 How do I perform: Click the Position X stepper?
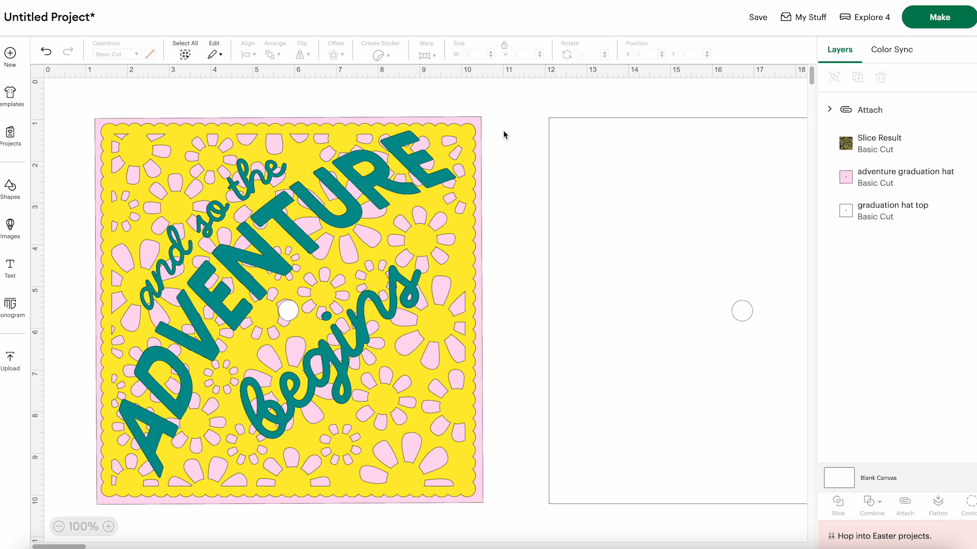[x=662, y=54]
